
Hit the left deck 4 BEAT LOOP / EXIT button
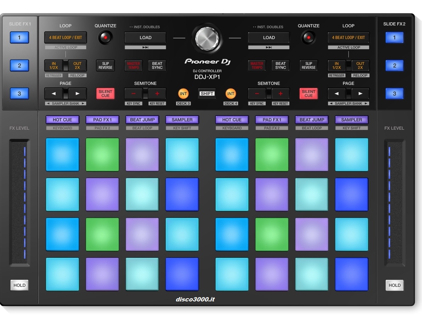tap(66, 38)
